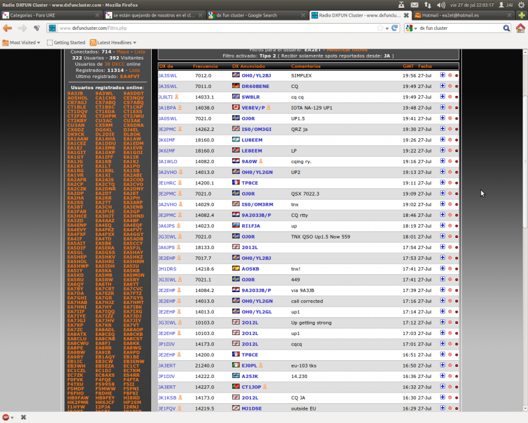The width and height of the screenshot is (528, 423).
Task: Open the new tab plus button
Action: point(522,15)
